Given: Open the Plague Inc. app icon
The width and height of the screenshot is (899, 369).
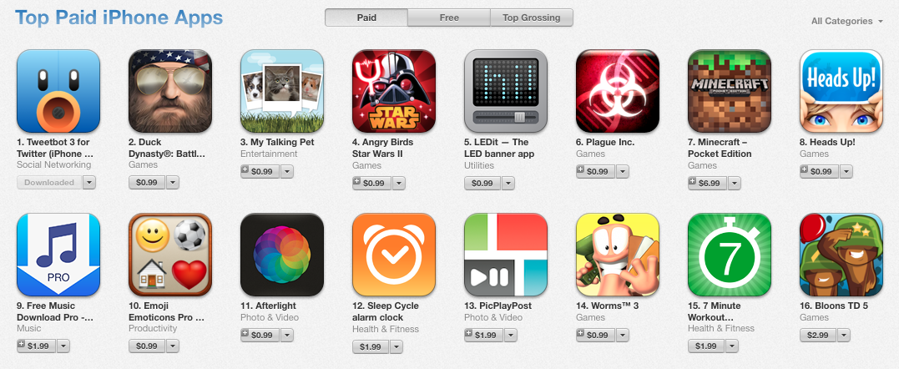Looking at the screenshot, I should tap(618, 91).
